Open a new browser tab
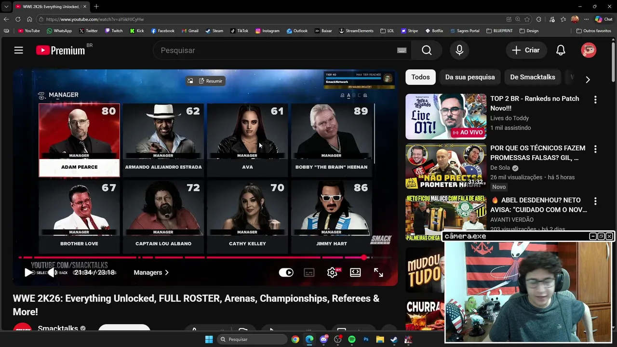The height and width of the screenshot is (347, 617). click(x=96, y=6)
